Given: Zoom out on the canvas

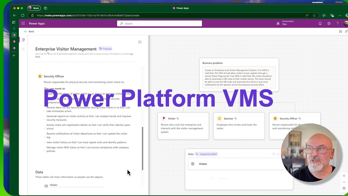Looking at the screenshot, I should [x=344, y=182].
